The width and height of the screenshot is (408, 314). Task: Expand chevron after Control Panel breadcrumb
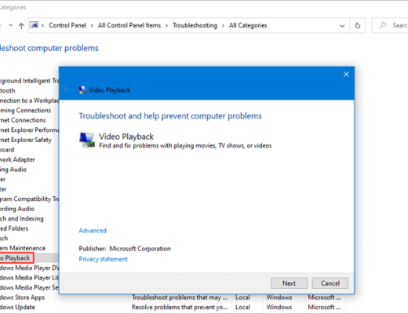(x=92, y=26)
